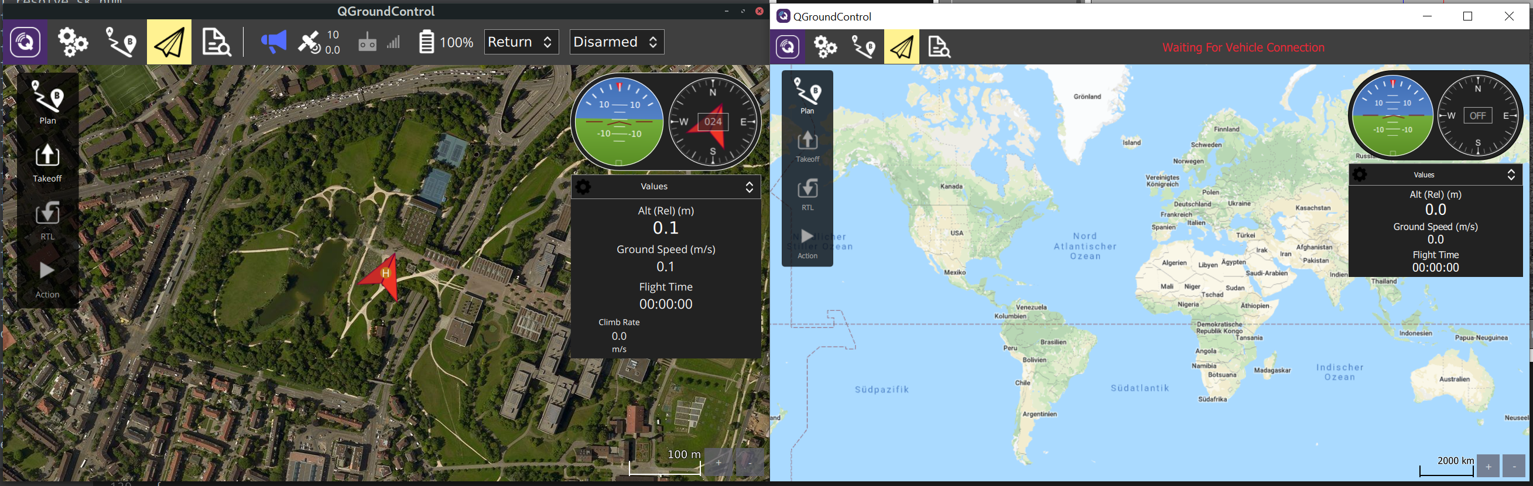Open Application Settings icon in right window

tap(788, 47)
